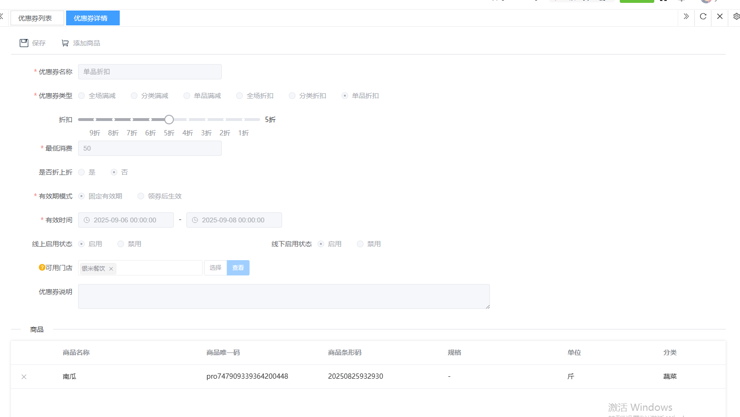Click the save floppy disk icon
The image size is (740, 417).
coord(24,43)
